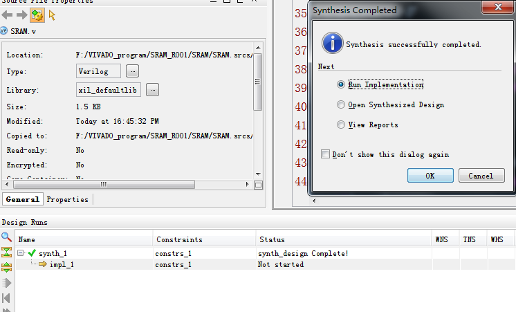This screenshot has width=516, height=312.
Task: Click properties panel scroll-down arrow
Action: [258, 174]
